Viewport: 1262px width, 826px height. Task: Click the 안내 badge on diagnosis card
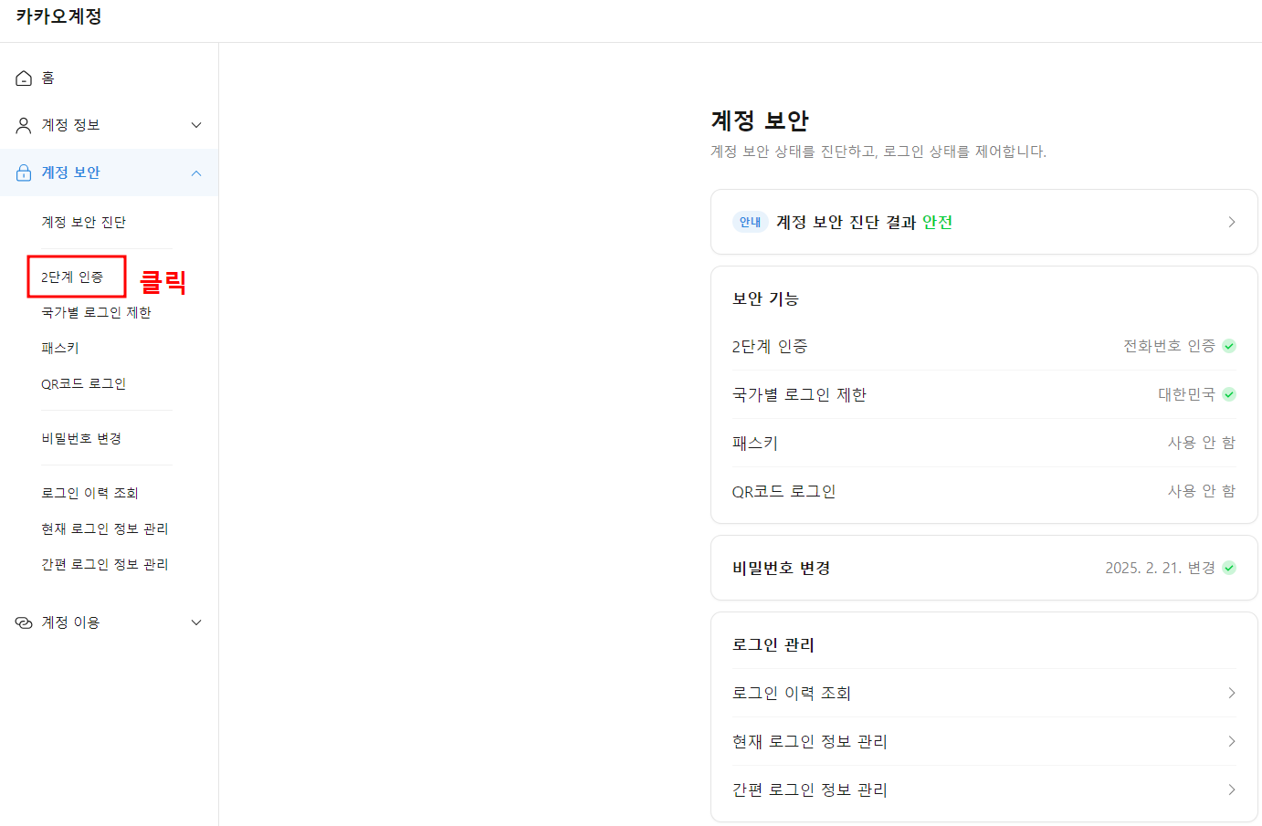pos(750,222)
